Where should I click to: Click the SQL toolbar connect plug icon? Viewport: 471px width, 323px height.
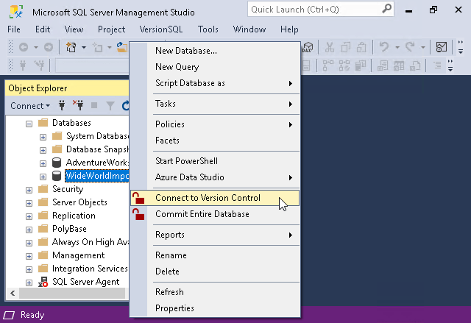23,65
